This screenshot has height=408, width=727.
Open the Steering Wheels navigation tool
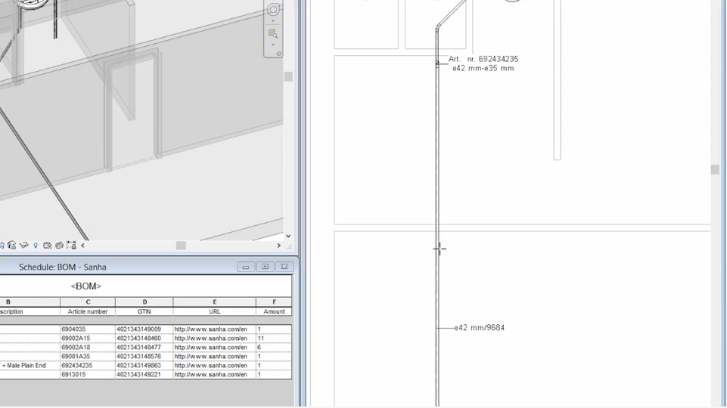coord(273,8)
